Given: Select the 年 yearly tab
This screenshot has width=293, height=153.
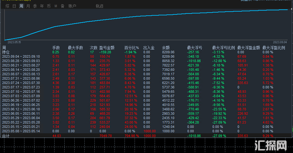Looking at the screenshot, I should [x=42, y=6].
